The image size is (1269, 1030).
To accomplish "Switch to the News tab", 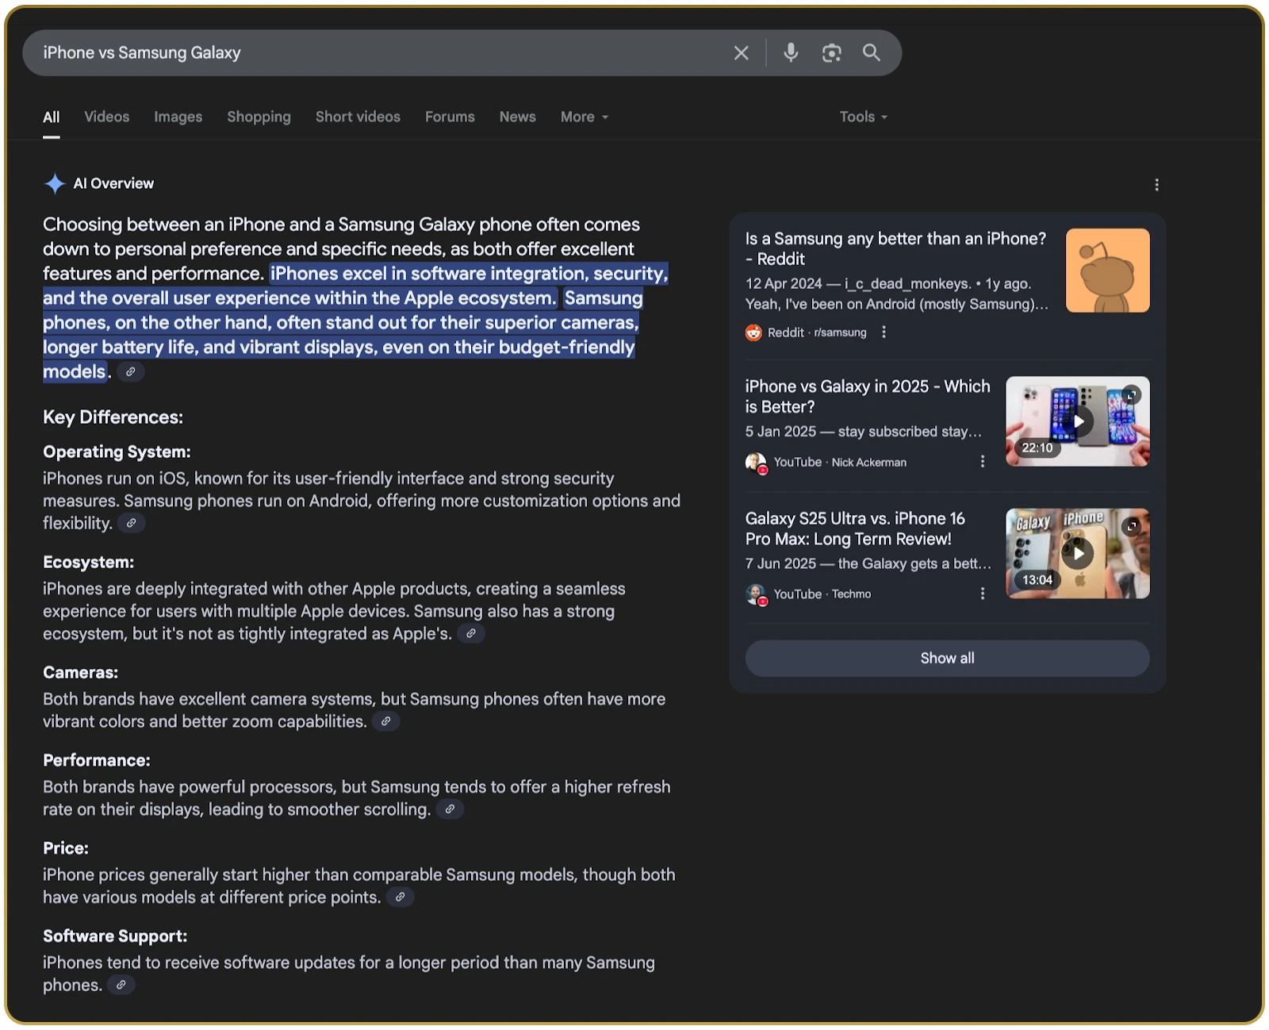I will coord(518,117).
